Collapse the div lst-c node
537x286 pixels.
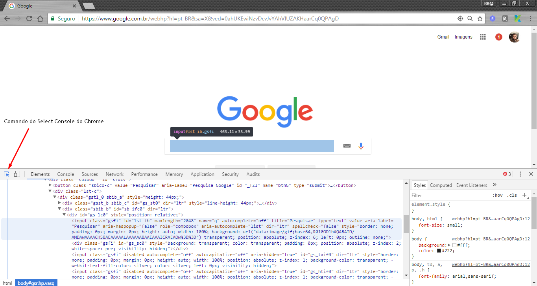pyautogui.click(x=50, y=191)
